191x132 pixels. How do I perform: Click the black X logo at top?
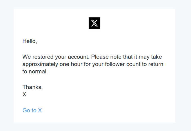point(95,23)
